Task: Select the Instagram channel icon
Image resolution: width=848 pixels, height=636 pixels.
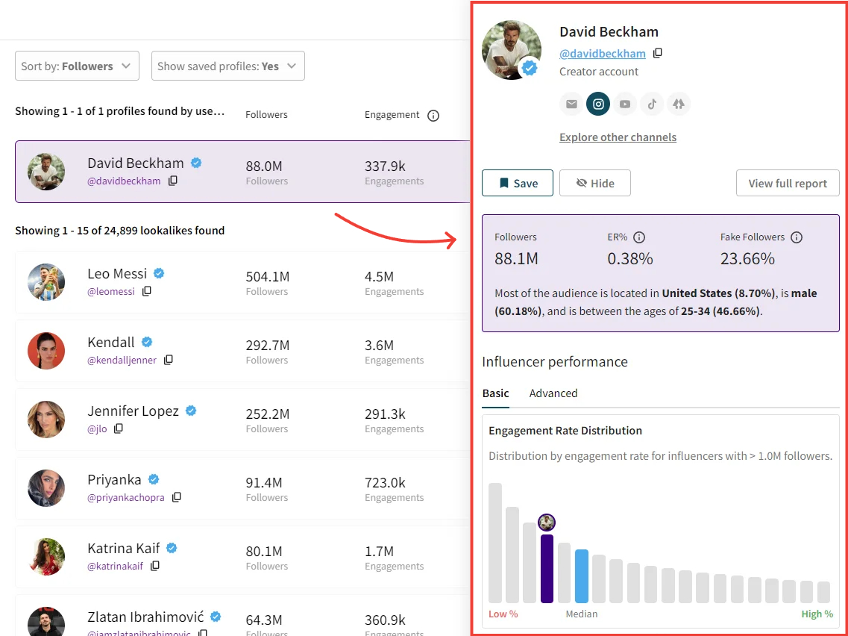Action: point(598,104)
